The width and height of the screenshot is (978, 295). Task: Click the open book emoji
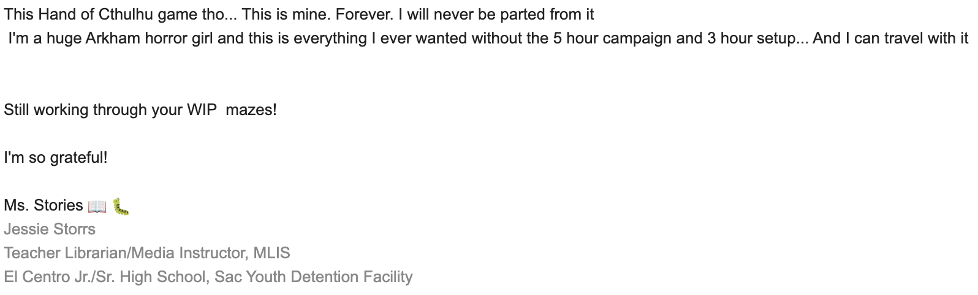point(97,206)
